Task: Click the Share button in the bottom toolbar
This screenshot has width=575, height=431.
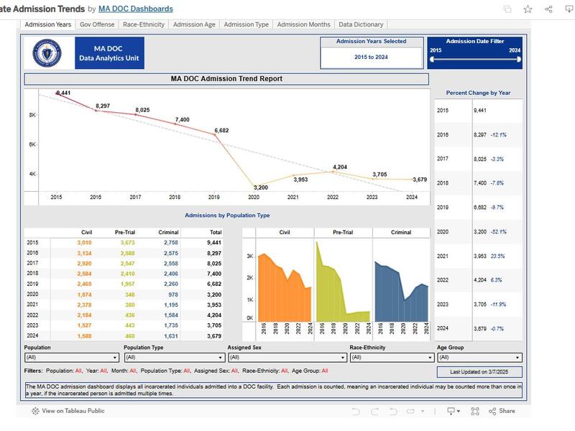Action: click(502, 411)
